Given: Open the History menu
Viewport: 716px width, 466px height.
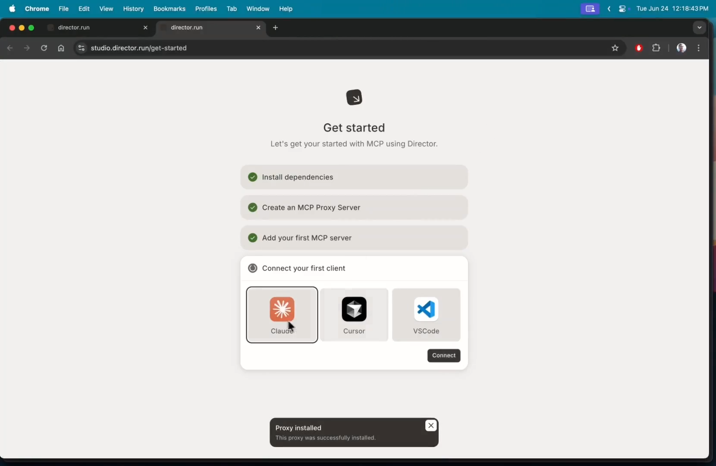Looking at the screenshot, I should pos(133,9).
